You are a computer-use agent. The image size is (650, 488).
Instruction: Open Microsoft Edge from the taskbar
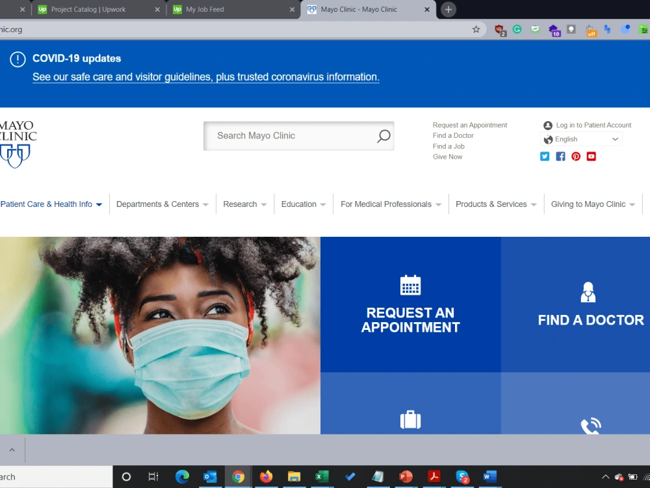coord(182,476)
